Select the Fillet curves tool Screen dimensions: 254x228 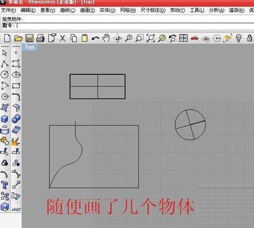point(16,97)
